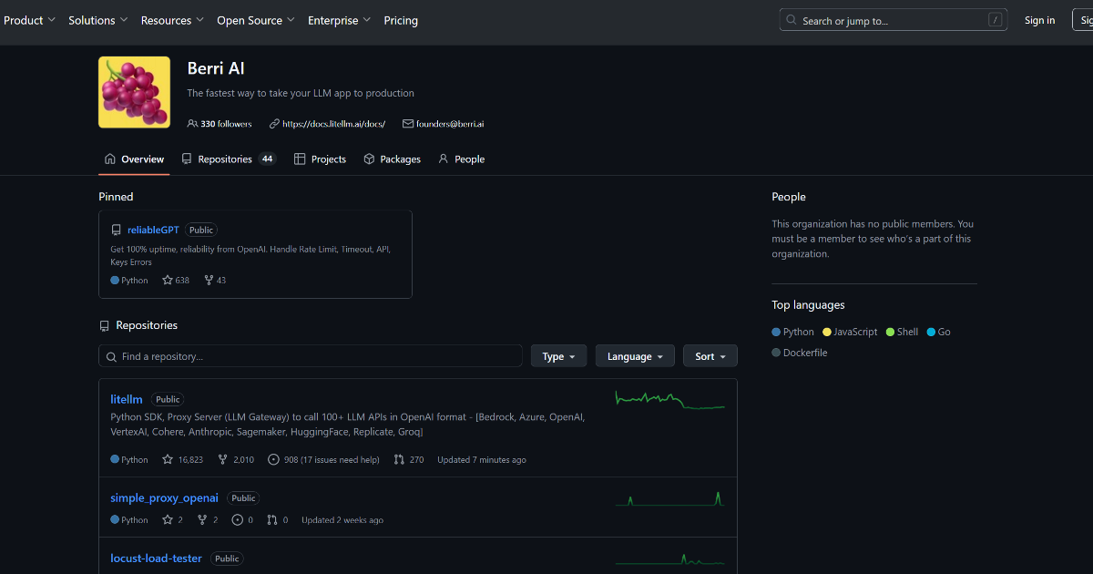
Task: Click the mail icon beside founders@berri.ai
Action: point(406,123)
